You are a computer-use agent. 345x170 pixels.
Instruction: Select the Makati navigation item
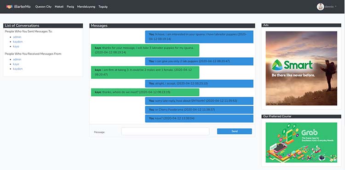click(x=59, y=7)
